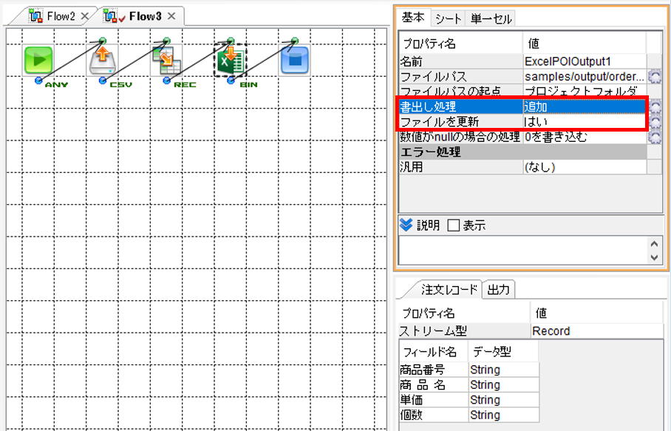Screen dimensions: 671x431
Task: Select the エラー処理 section row
Action: click(x=523, y=152)
